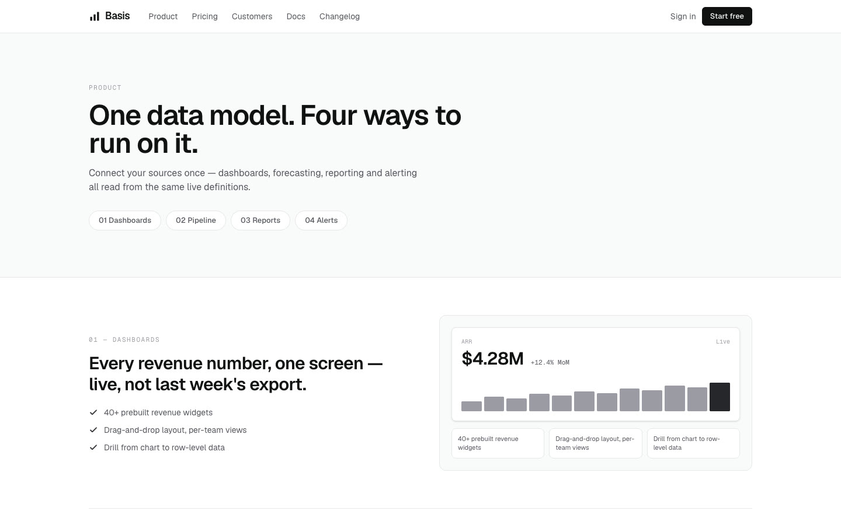
Task: Select the first bar in ARR chart
Action: 471,406
